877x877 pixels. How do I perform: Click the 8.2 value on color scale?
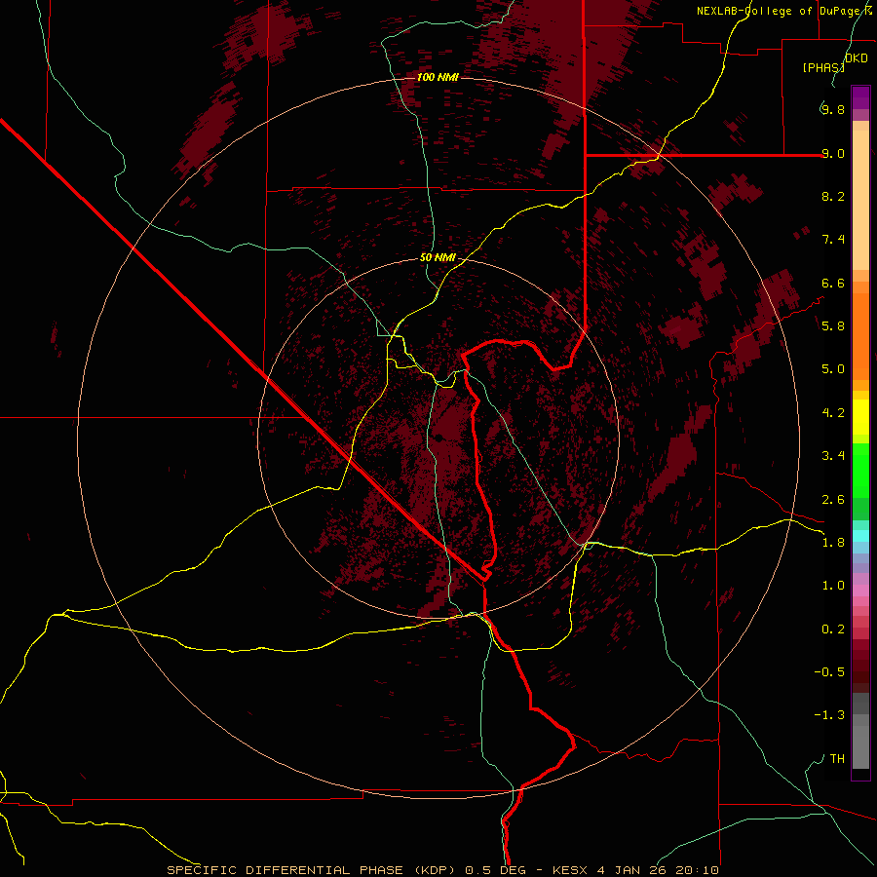point(832,196)
